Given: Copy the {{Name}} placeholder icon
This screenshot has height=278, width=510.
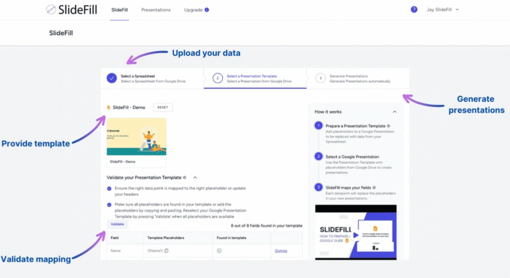Looking at the screenshot, I should [166, 251].
